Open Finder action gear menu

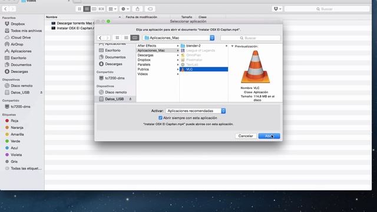coord(125,9)
